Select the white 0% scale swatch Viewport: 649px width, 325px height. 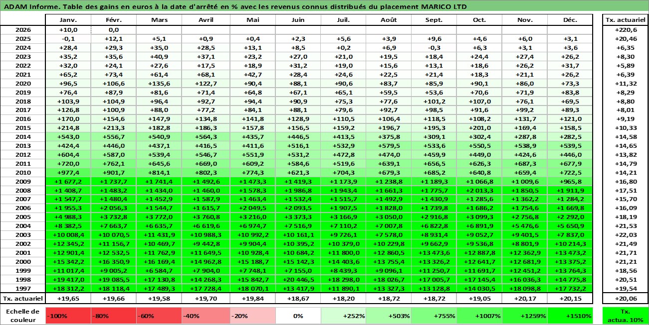pyautogui.click(x=298, y=316)
